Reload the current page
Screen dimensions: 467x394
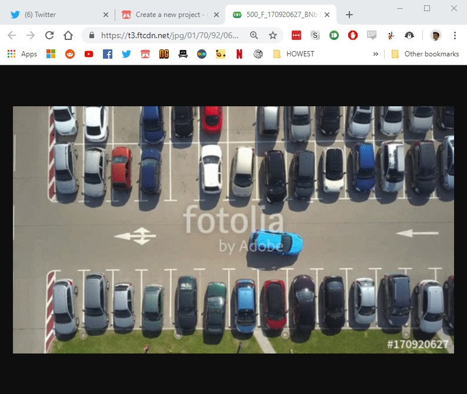point(49,35)
